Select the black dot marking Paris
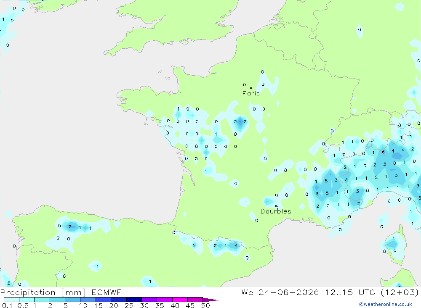This screenshot has width=421, height=308. (251, 88)
